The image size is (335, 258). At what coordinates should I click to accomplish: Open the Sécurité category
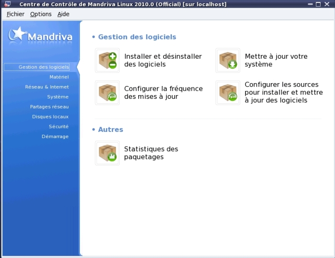(58, 127)
